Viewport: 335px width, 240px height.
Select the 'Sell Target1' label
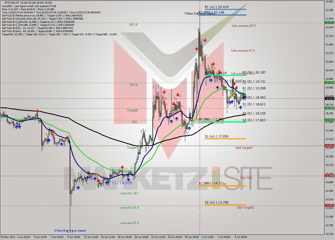click(244, 148)
